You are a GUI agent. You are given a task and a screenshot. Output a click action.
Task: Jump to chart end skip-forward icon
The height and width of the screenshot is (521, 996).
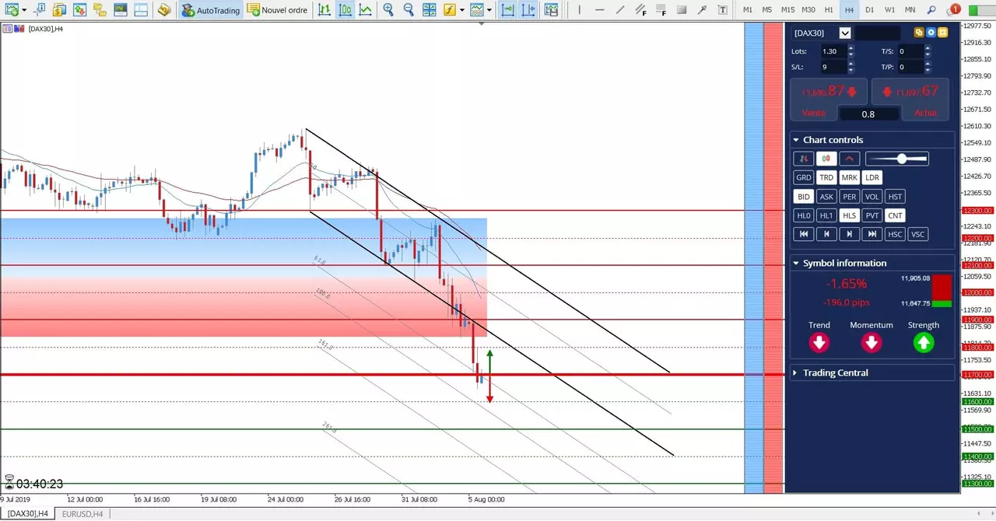point(872,234)
